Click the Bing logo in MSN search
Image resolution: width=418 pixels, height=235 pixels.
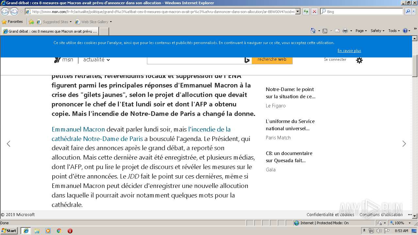pyautogui.click(x=247, y=60)
